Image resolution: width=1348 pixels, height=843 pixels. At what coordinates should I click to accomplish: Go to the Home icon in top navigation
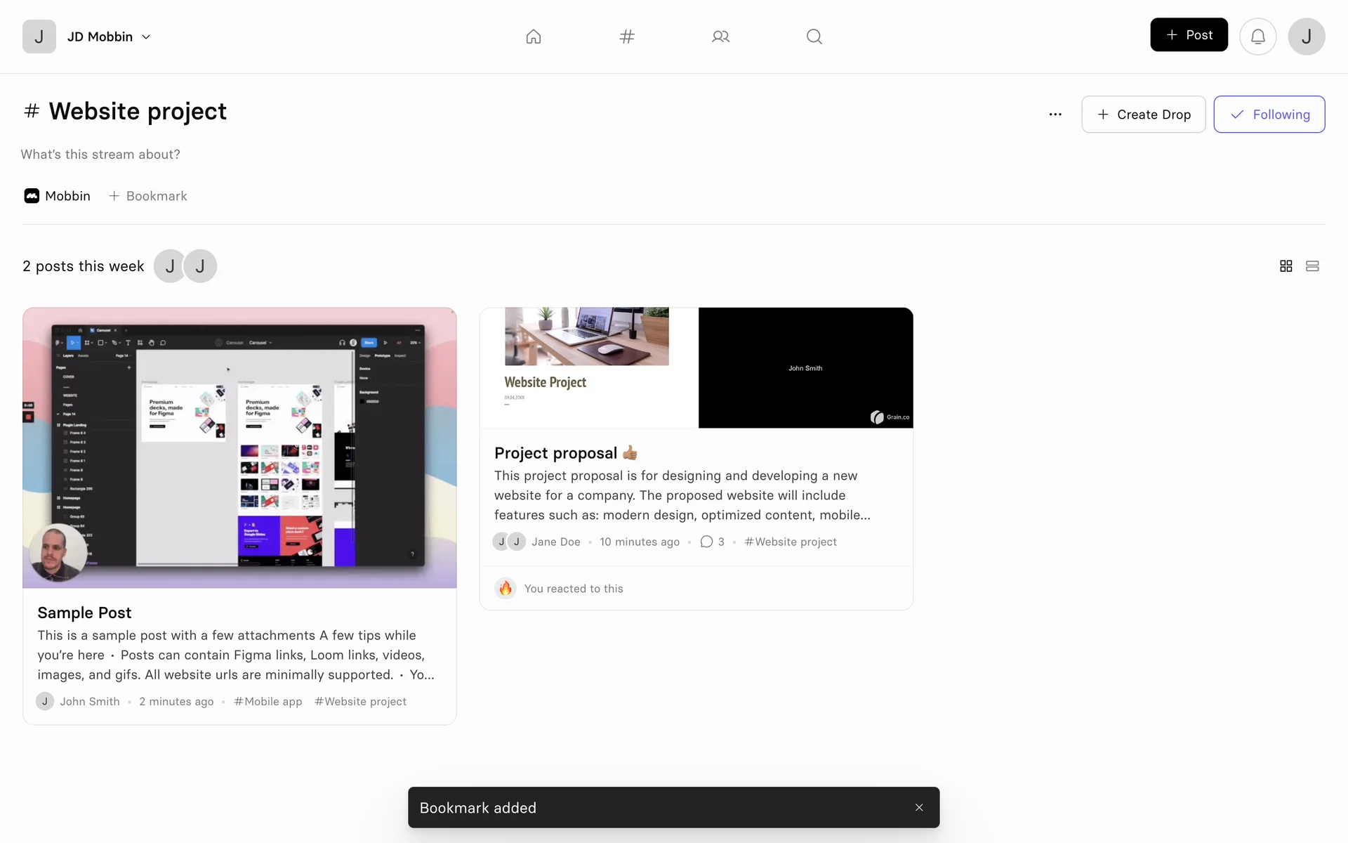pos(534,37)
